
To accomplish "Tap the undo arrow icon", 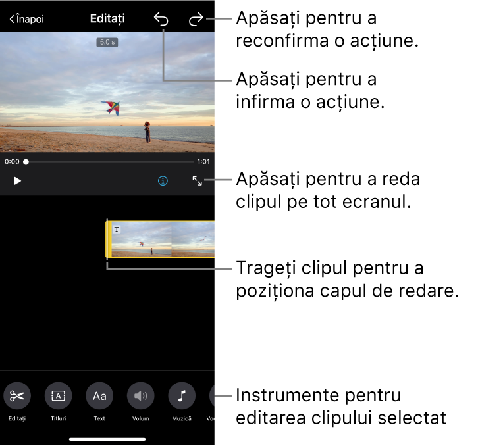I will point(161,19).
